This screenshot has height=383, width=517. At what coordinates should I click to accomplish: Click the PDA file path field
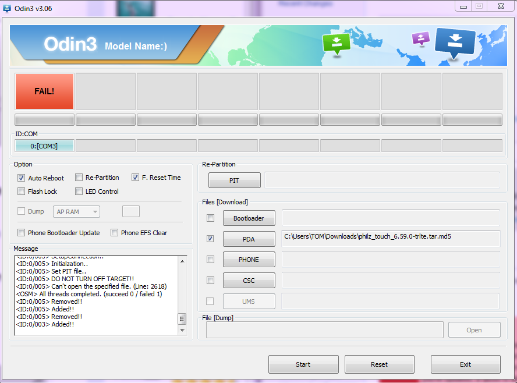391,239
